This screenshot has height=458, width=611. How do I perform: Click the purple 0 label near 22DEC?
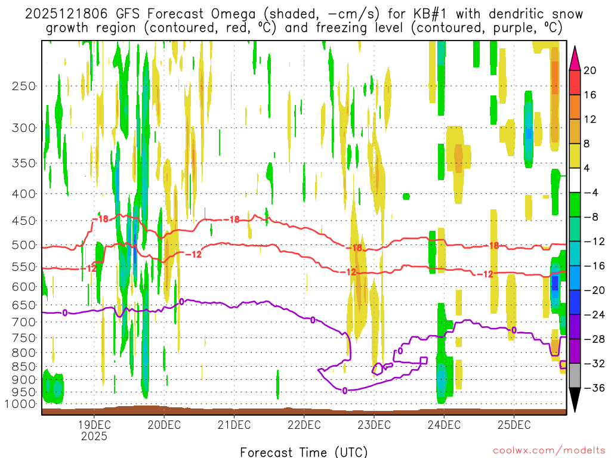click(x=313, y=320)
